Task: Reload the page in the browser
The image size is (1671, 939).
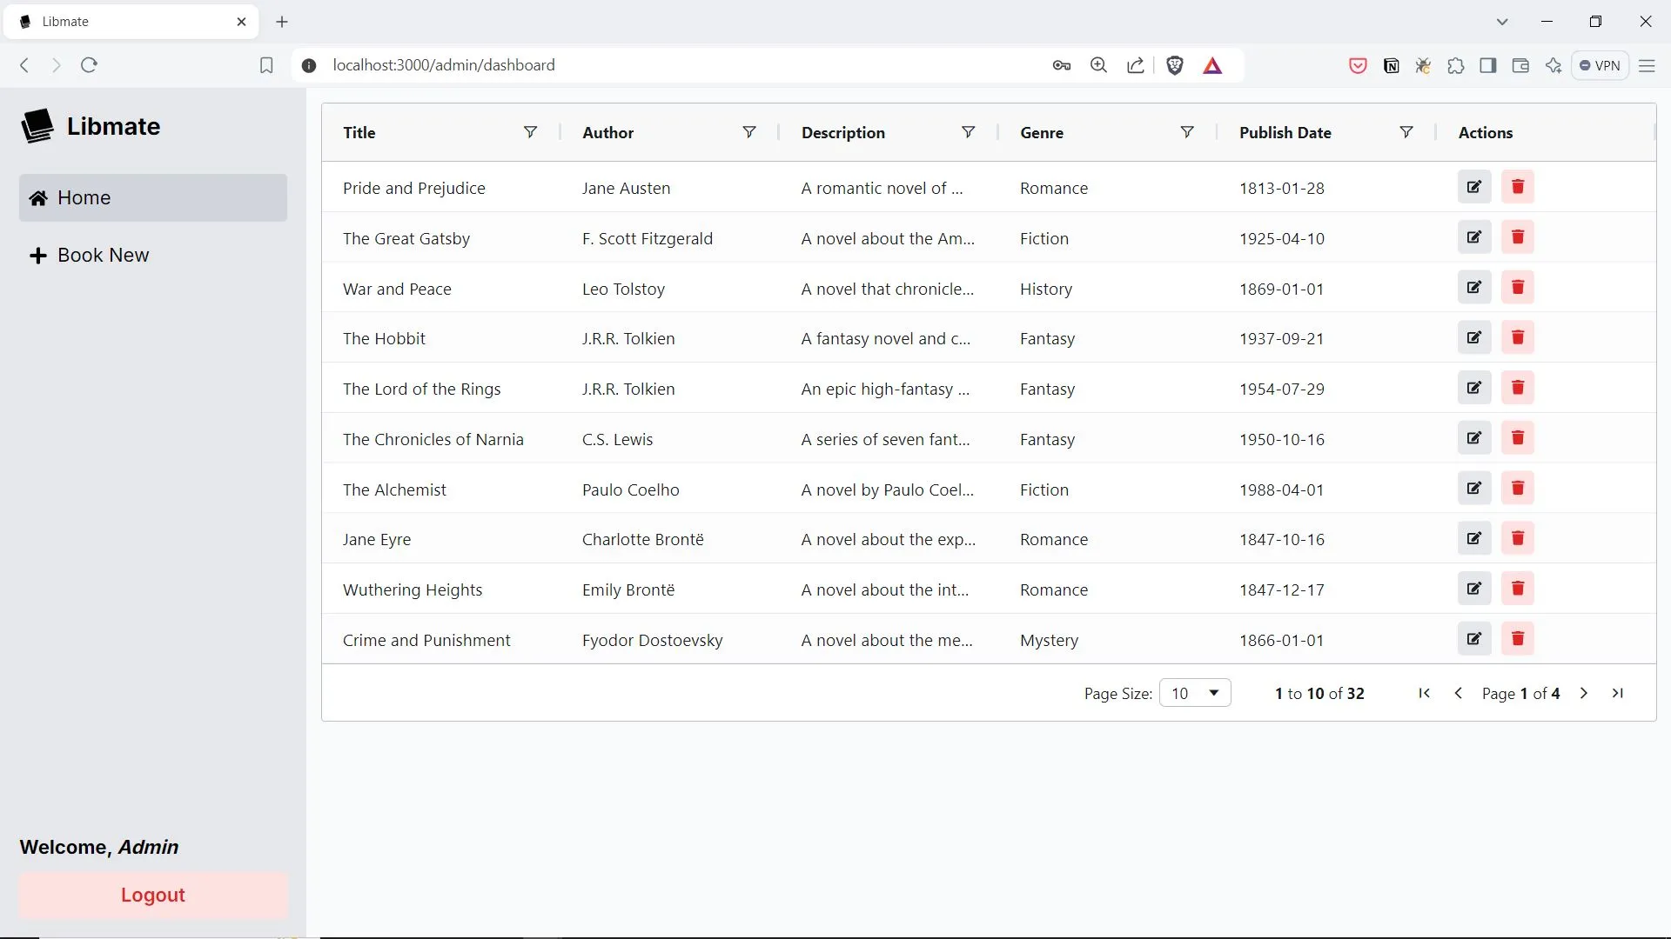Action: [89, 65]
